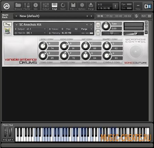The width and height of the screenshot is (154, 148).
Task: Open the View size menu
Action: [138, 6]
